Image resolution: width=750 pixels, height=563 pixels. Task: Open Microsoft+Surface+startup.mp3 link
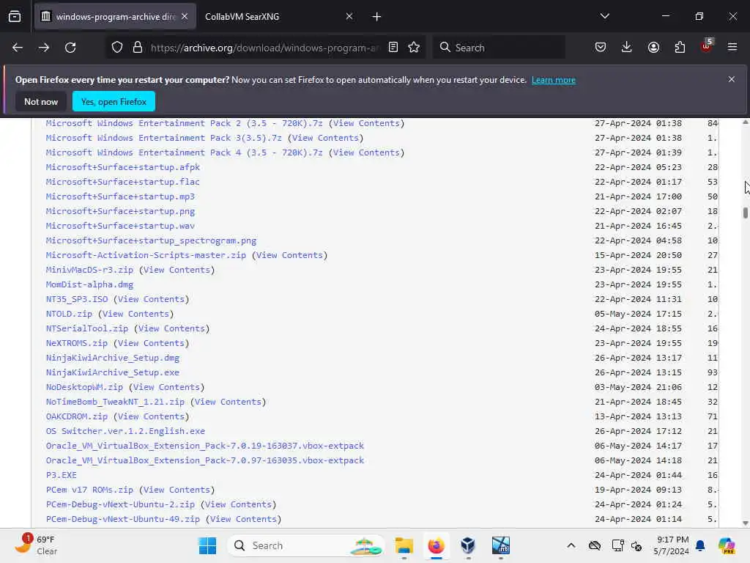(121, 196)
